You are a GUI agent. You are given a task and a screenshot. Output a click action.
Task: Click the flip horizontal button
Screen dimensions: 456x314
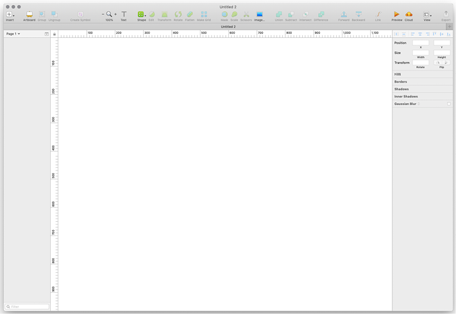coord(438,62)
